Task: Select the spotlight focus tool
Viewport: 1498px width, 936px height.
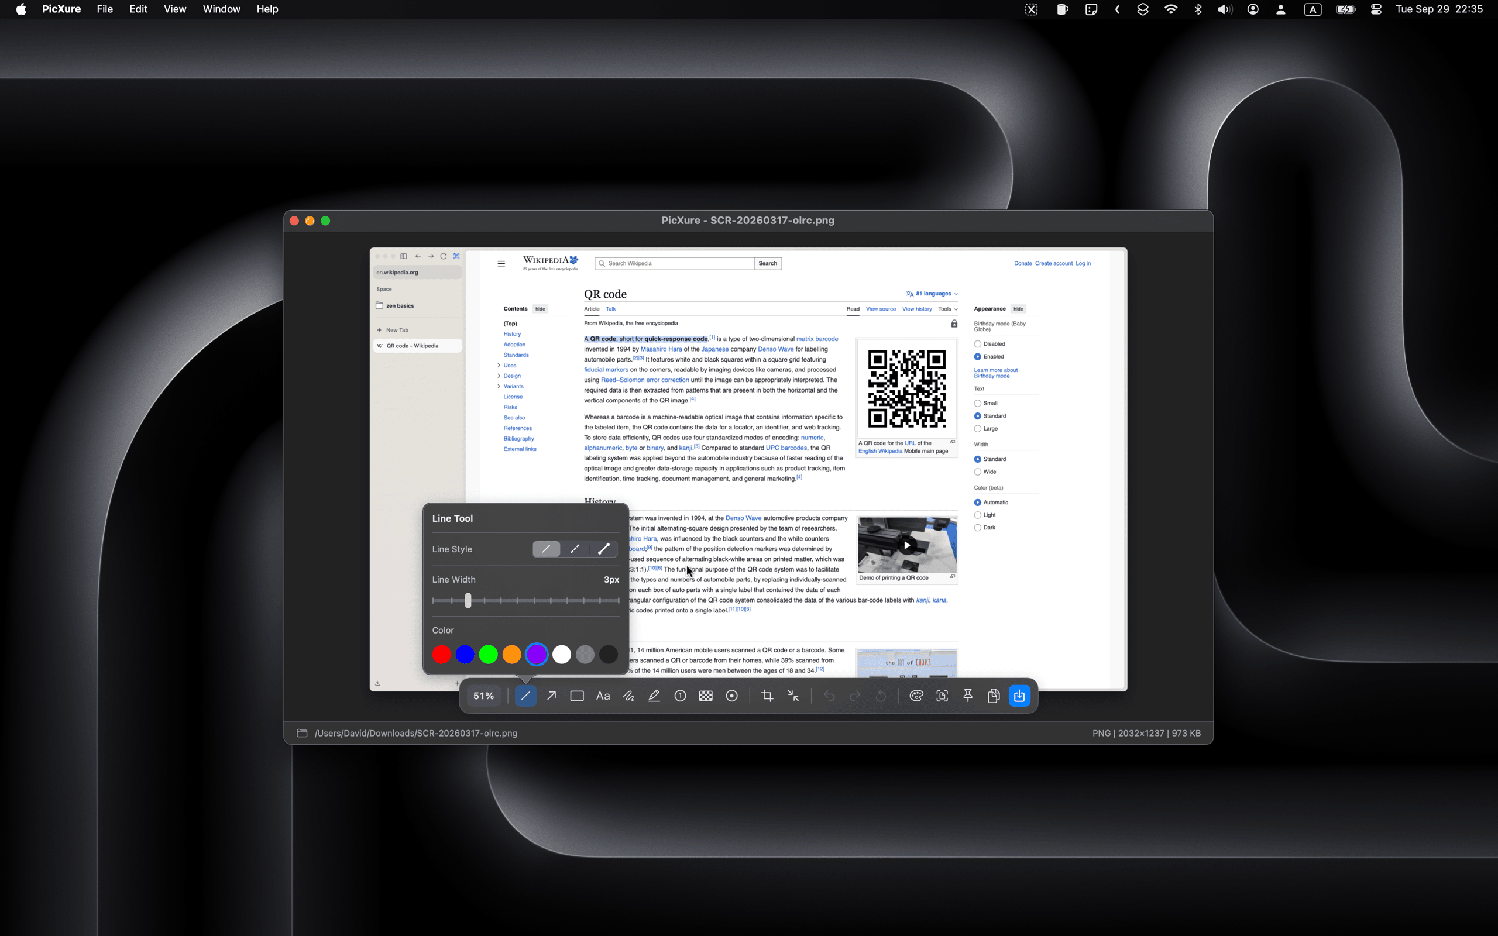Action: 731,696
